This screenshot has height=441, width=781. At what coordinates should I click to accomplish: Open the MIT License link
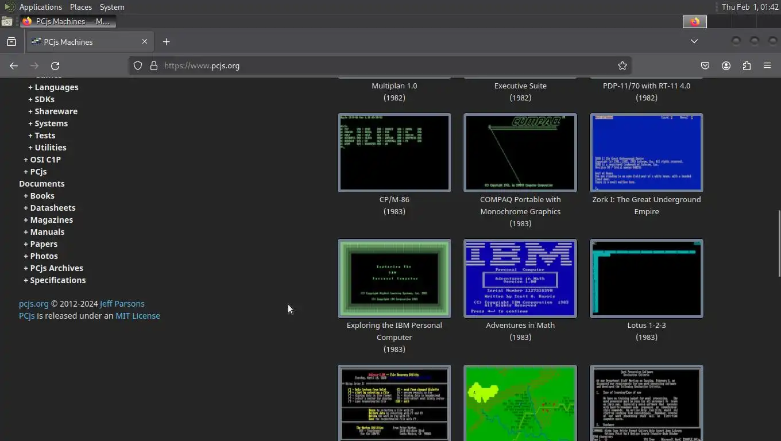tap(138, 316)
